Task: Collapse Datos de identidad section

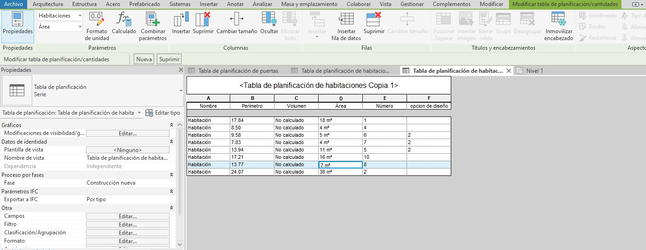Action: point(172,142)
